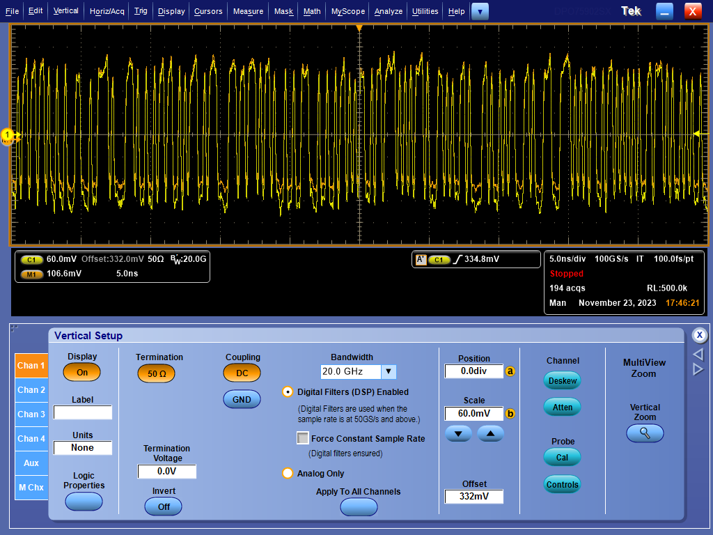Click the Scale 60.0mV field
Viewport: 713px width, 535px height.
[473, 414]
